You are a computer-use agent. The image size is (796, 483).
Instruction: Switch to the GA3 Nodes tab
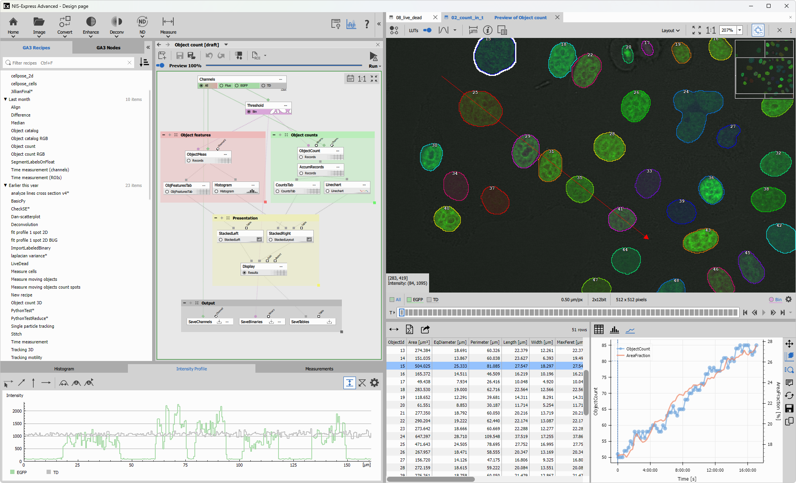pos(108,48)
